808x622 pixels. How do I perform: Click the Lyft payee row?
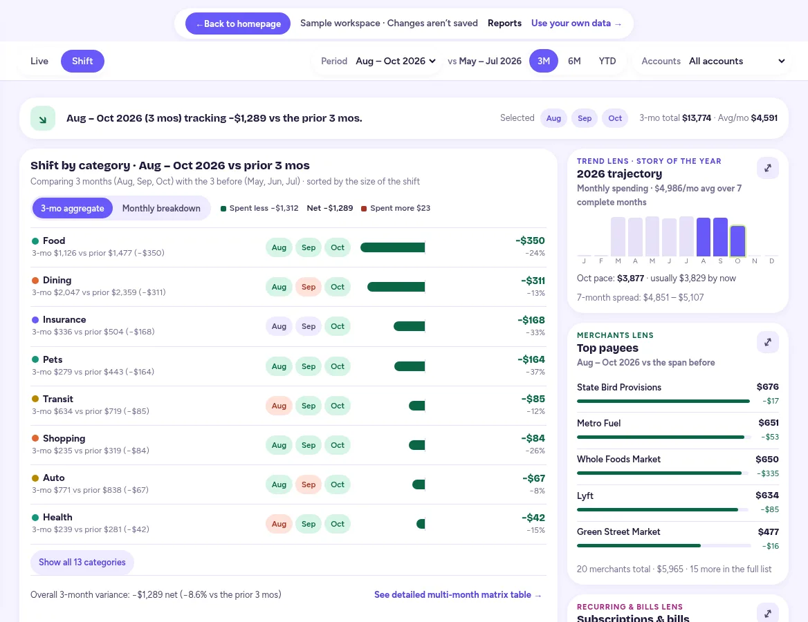point(678,502)
